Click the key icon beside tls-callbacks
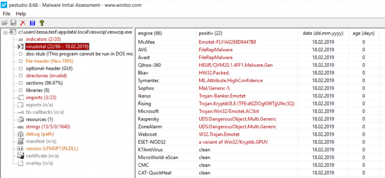This screenshot has width=385, height=178. coord(21,112)
